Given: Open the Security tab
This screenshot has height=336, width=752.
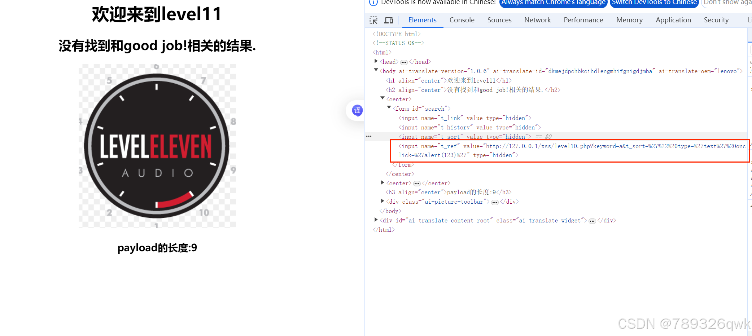Looking at the screenshot, I should pyautogui.click(x=716, y=20).
